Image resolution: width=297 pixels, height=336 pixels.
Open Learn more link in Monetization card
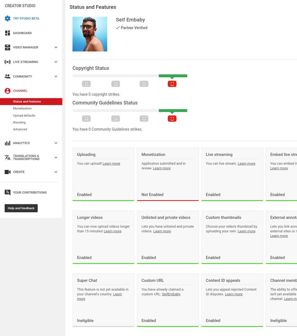(x=162, y=168)
